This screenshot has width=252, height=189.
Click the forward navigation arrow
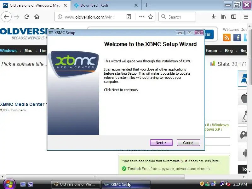[x=17, y=17]
